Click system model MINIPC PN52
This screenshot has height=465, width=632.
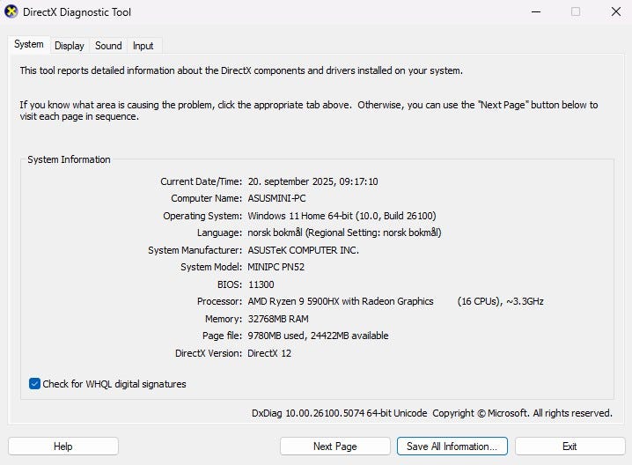[x=276, y=267]
